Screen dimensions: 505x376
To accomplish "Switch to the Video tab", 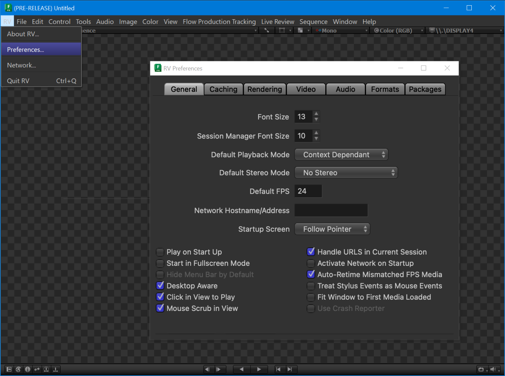I will point(306,89).
